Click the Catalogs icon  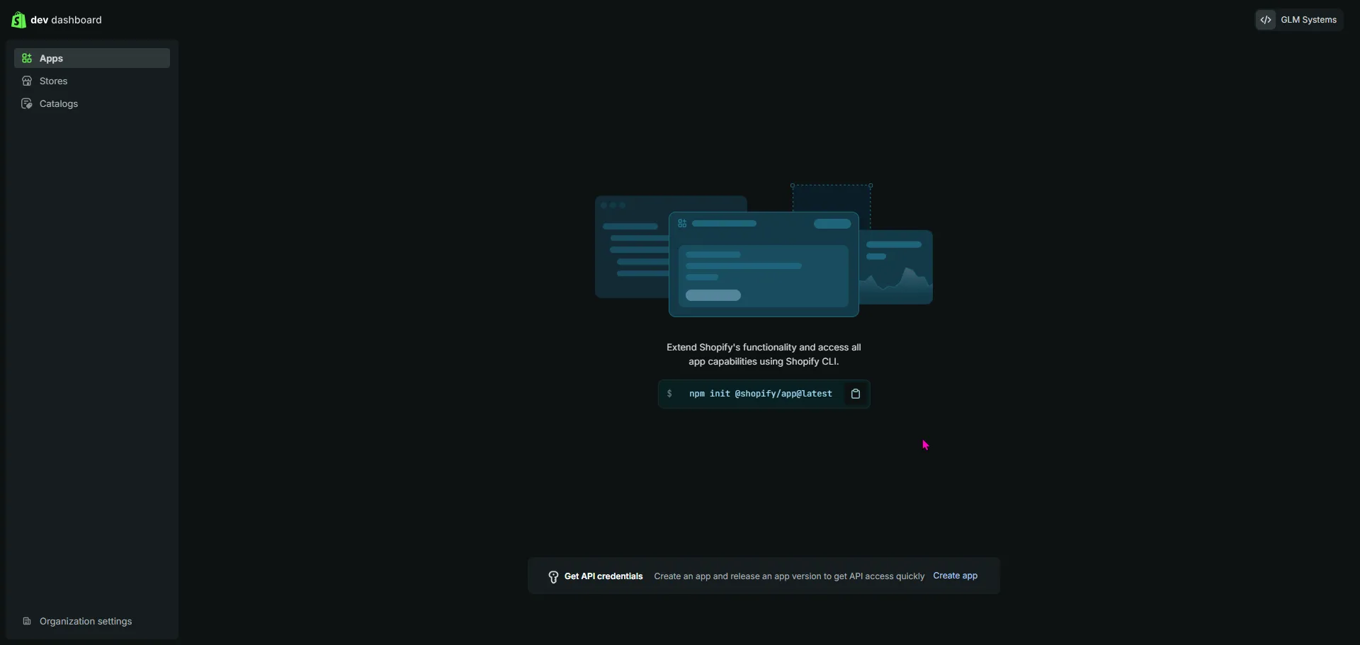[x=27, y=103]
